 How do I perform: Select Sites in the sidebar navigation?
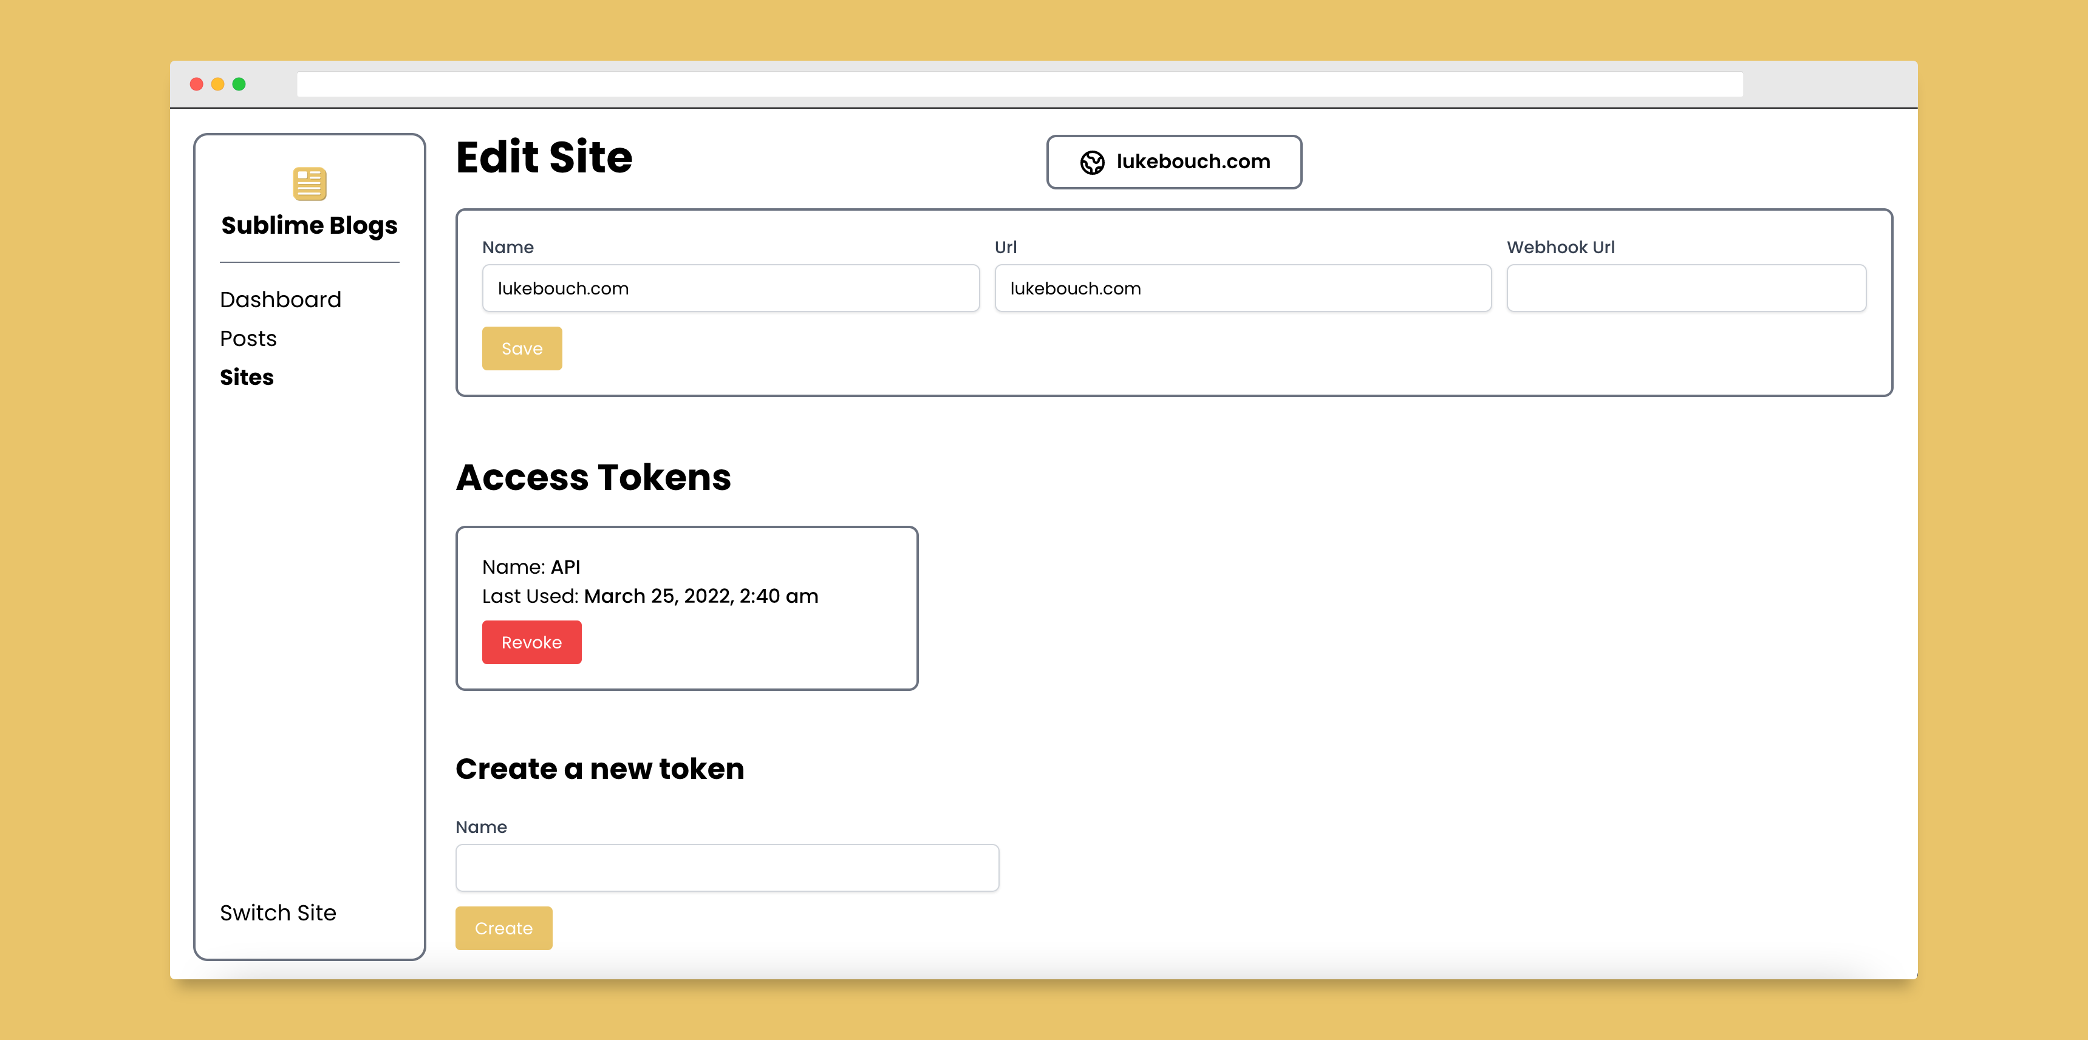pyautogui.click(x=247, y=378)
